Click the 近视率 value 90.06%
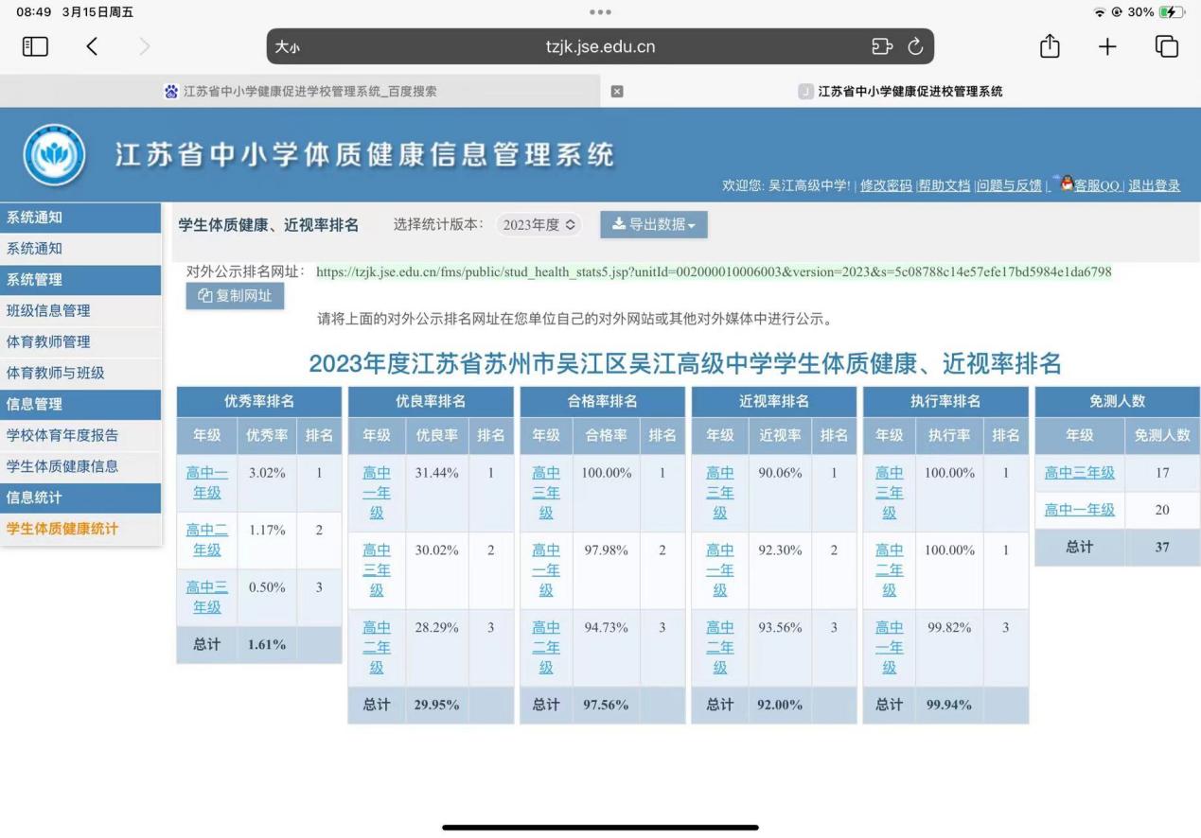The image size is (1201, 838). pos(780,473)
